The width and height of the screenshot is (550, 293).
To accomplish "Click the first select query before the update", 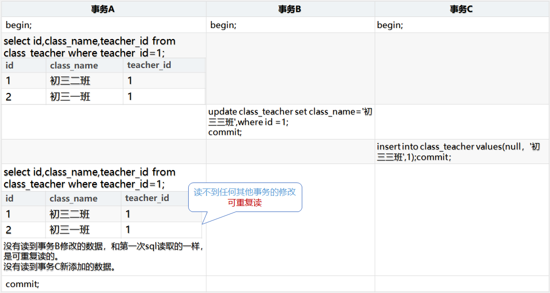I will point(90,47).
